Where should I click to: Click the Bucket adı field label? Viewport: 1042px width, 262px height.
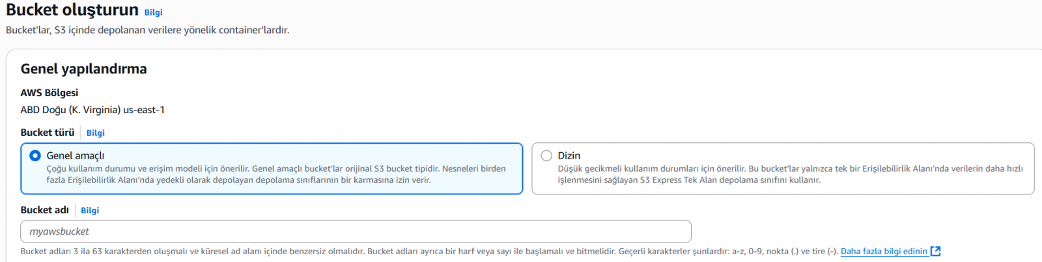44,210
